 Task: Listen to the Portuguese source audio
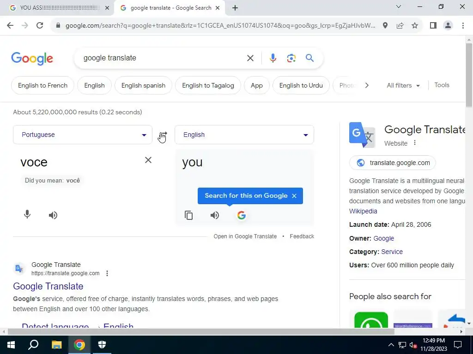tap(53, 215)
